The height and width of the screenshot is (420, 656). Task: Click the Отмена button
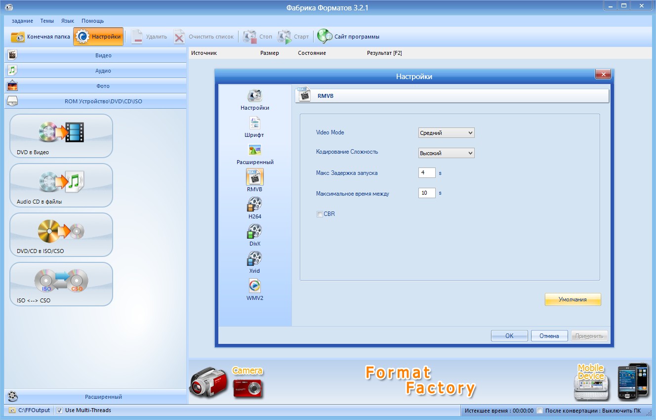(x=549, y=336)
